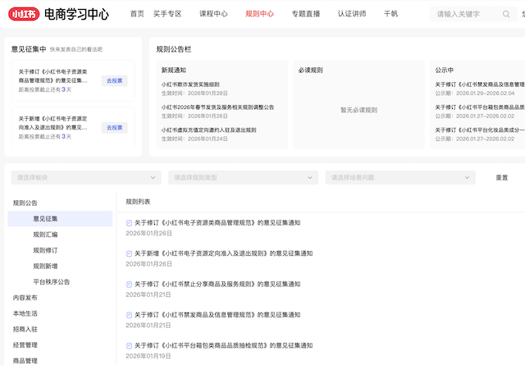
Task: Click the 重置 reset button
Action: coord(502,177)
